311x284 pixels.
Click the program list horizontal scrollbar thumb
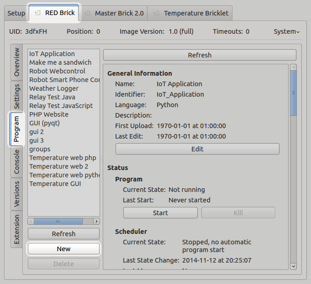coord(58,221)
